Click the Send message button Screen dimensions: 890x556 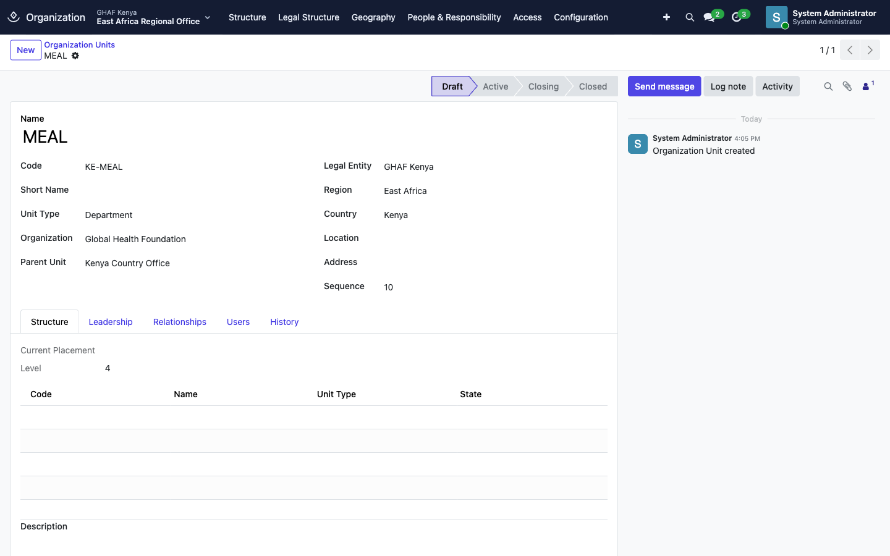(x=664, y=86)
